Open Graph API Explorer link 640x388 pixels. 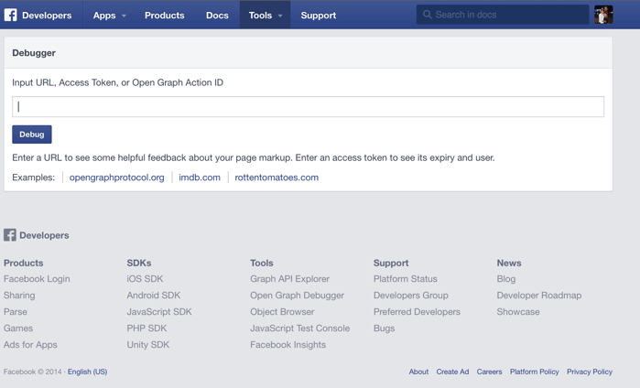point(290,279)
